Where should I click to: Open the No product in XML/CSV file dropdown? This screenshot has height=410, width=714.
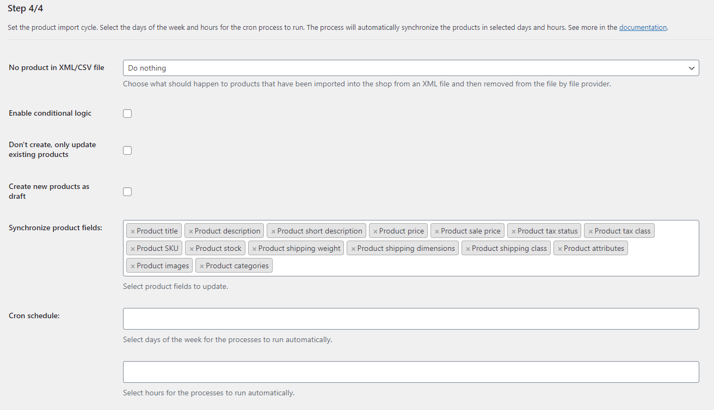click(411, 68)
